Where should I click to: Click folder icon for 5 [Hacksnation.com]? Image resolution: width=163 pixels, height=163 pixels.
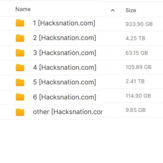[20, 82]
